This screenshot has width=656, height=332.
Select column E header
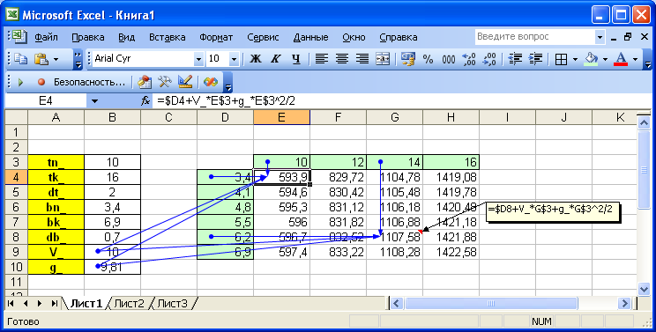281,117
